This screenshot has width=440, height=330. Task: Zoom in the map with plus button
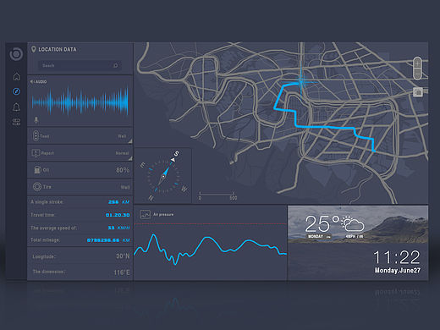[x=417, y=63]
